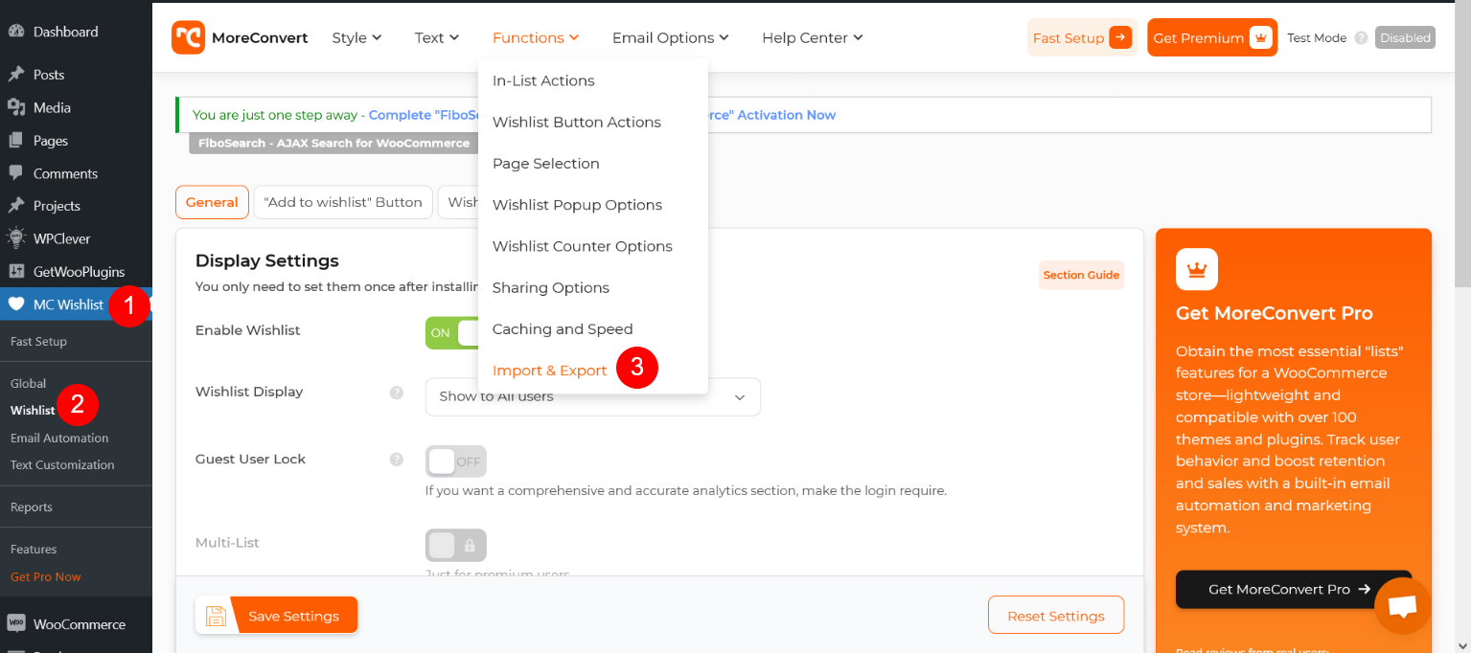The image size is (1471, 653).
Task: Click the Save Settings button
Action: pyautogui.click(x=276, y=616)
